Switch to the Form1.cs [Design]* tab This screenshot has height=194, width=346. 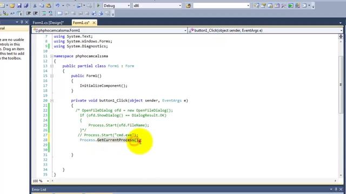(x=48, y=23)
